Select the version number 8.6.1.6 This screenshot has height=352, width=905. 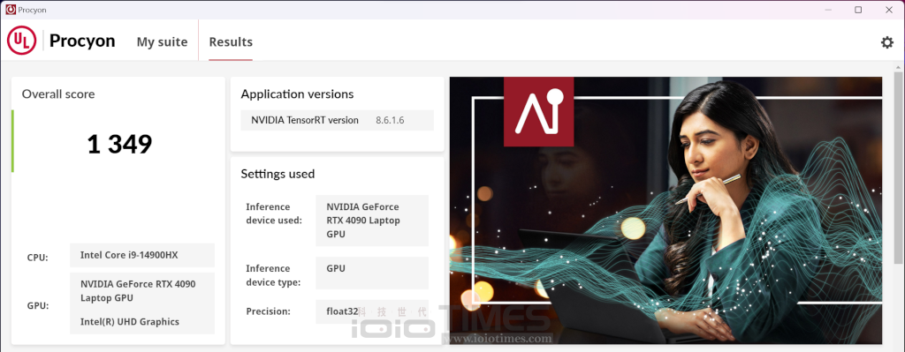pyautogui.click(x=390, y=120)
